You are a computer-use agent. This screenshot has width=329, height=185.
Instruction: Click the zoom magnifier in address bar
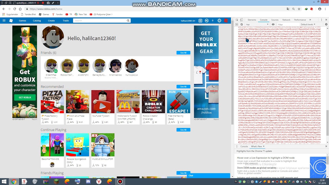293,9
